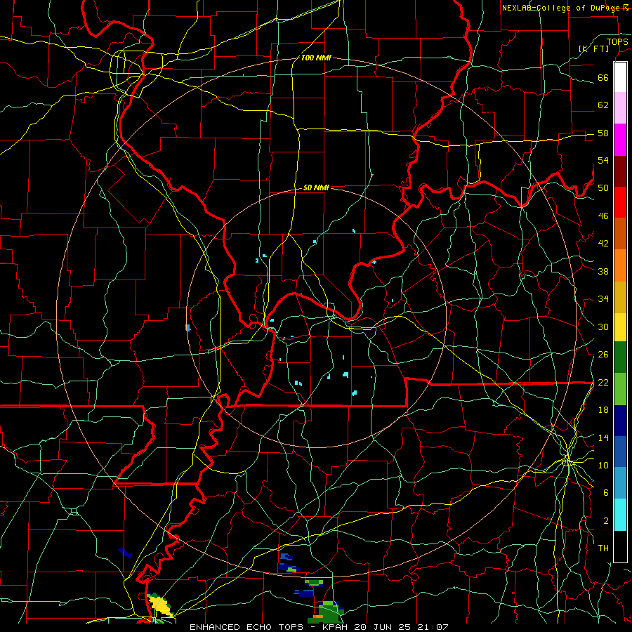Click the legend value 14
632x632 pixels.
[x=603, y=437]
